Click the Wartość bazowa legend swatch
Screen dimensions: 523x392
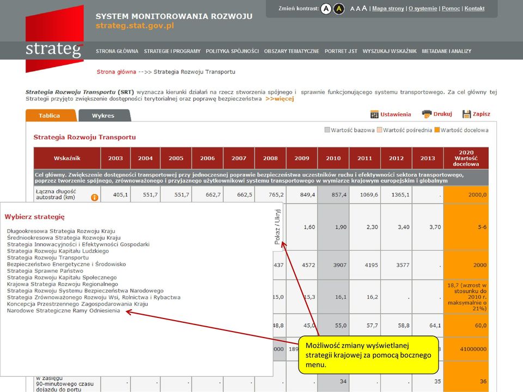pyautogui.click(x=327, y=130)
